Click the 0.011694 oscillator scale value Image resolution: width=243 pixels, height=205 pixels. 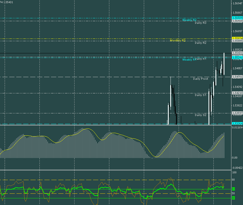pyautogui.click(x=237, y=128)
